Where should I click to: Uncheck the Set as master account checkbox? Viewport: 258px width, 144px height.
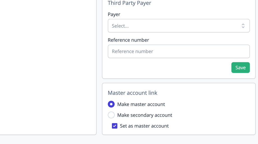coord(115,126)
